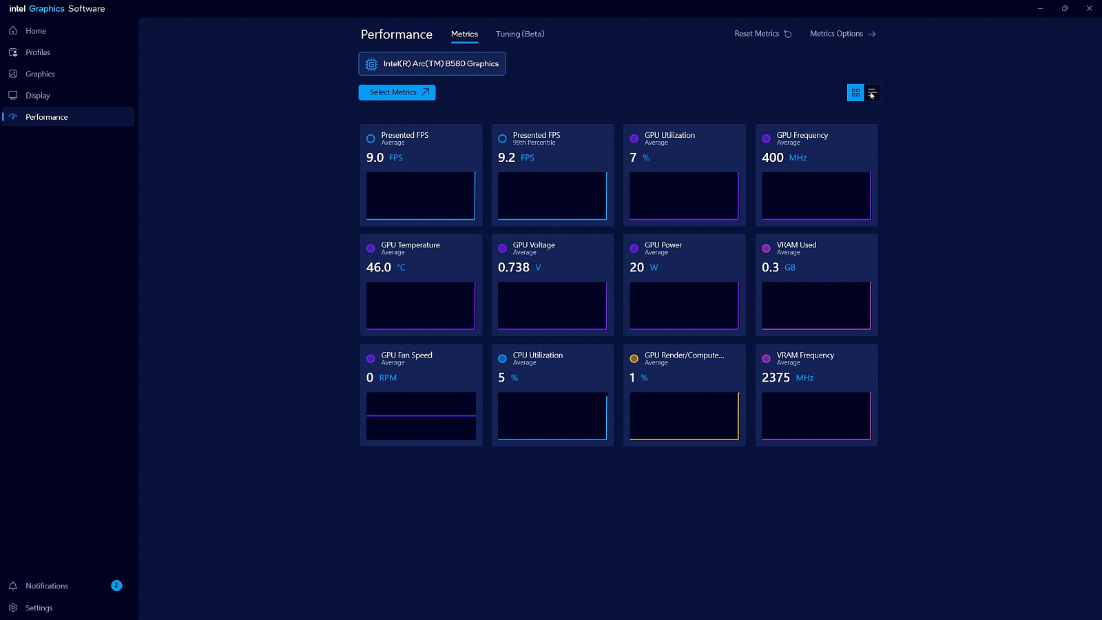Select Intel Arc B580 Graphics device
1102x620 pixels.
coord(432,64)
